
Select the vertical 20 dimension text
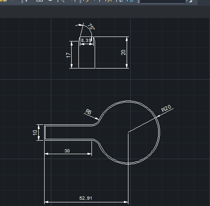click(123, 52)
